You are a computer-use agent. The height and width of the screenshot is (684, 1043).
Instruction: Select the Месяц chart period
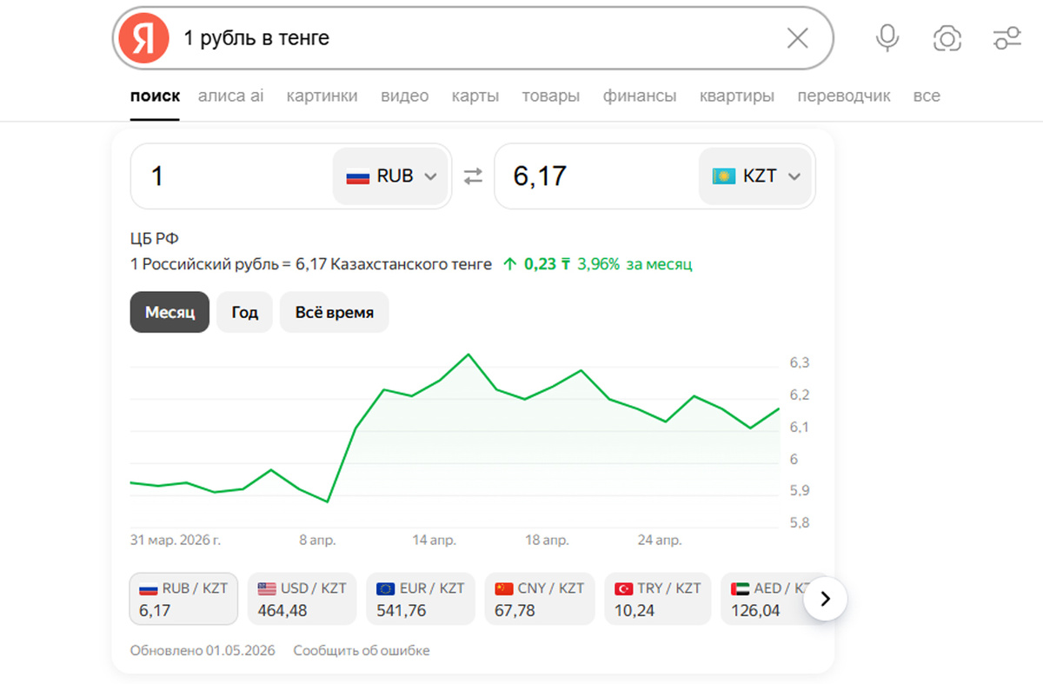point(169,312)
